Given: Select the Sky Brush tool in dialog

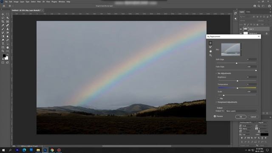Looking at the screenshot, I should point(210,47).
